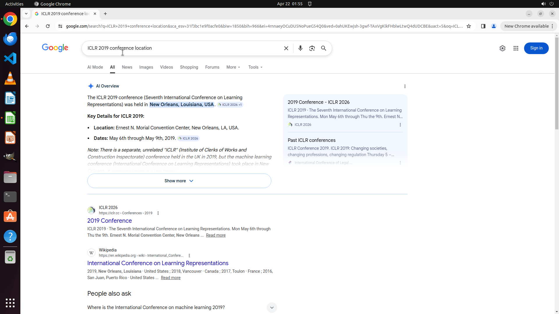The image size is (559, 314).
Task: Bookmark this page with star icon
Action: pos(468,26)
